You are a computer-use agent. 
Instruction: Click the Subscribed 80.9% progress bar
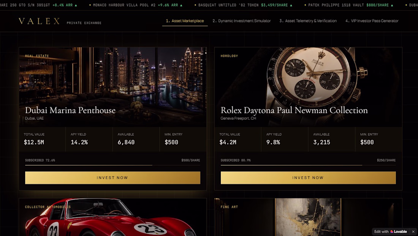(308, 165)
